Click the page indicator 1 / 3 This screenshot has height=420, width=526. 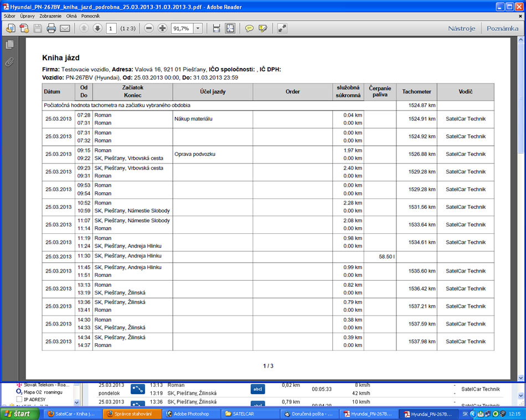click(268, 366)
